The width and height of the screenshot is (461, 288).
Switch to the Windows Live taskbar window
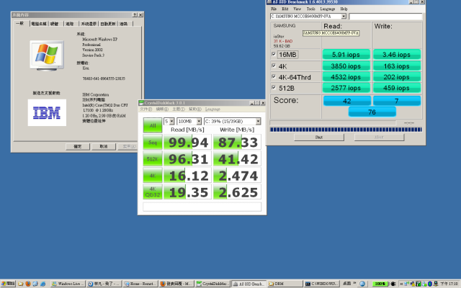click(68, 284)
